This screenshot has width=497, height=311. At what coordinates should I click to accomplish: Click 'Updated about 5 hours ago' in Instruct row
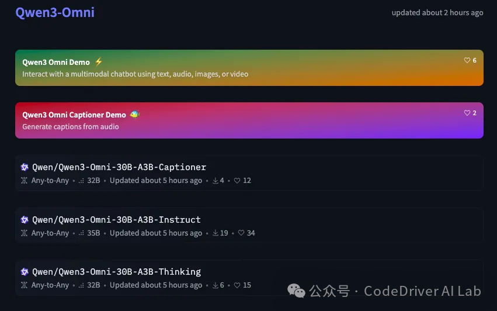[155, 233]
